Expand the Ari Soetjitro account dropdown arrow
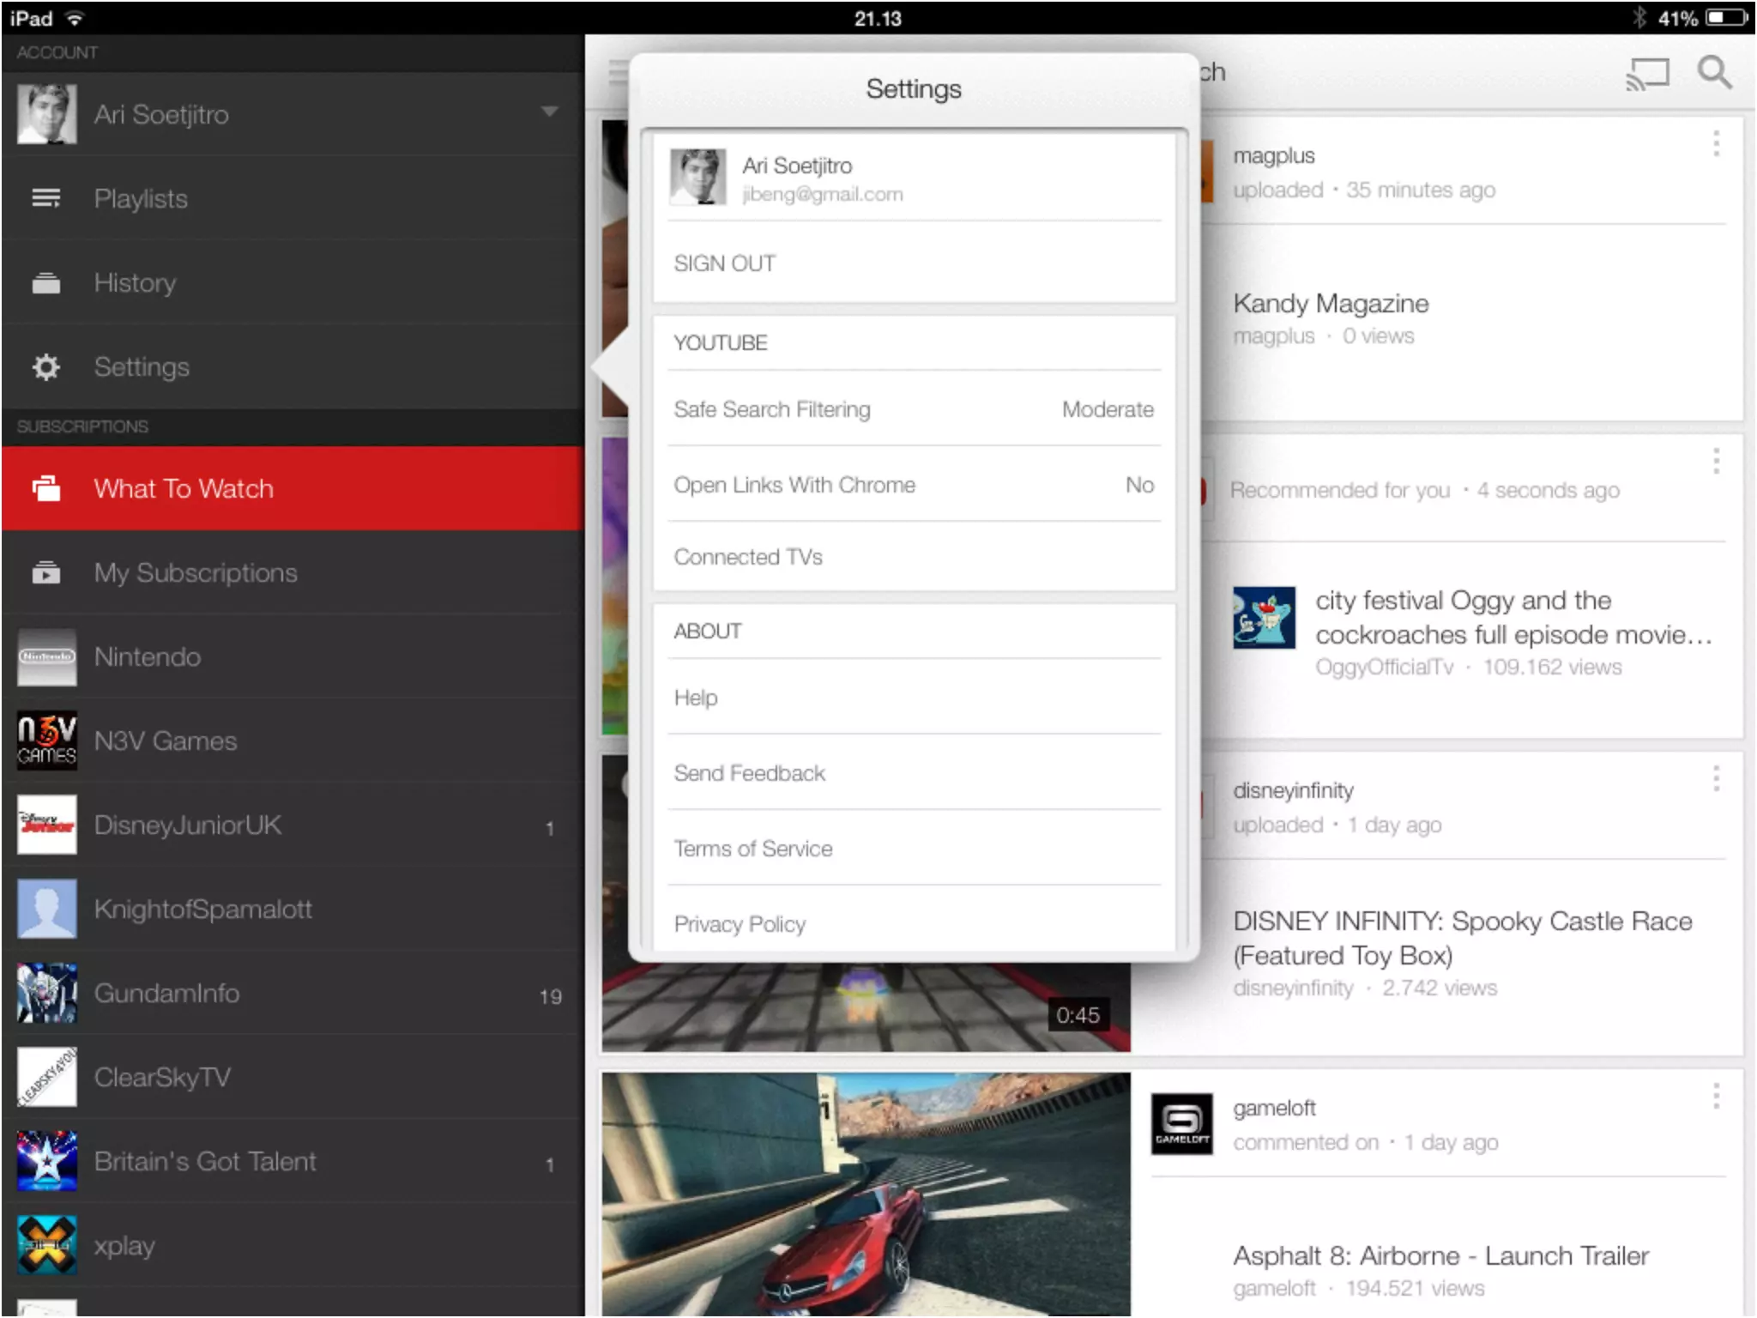 (x=549, y=112)
